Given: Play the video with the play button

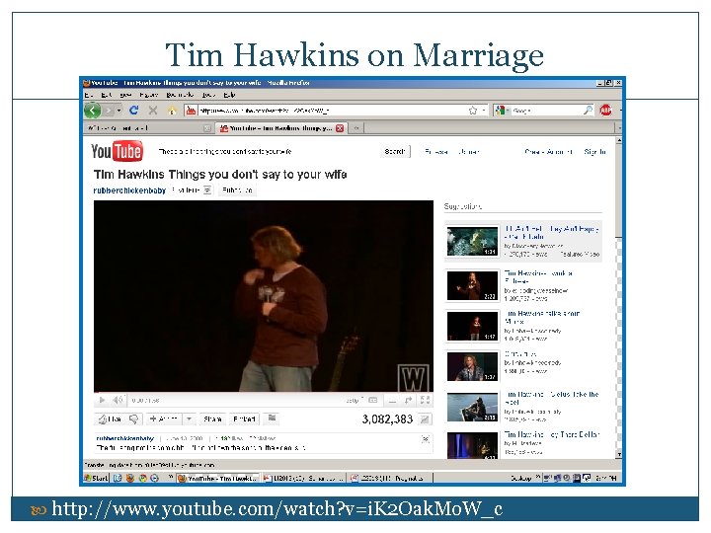Looking at the screenshot, I should (102, 400).
